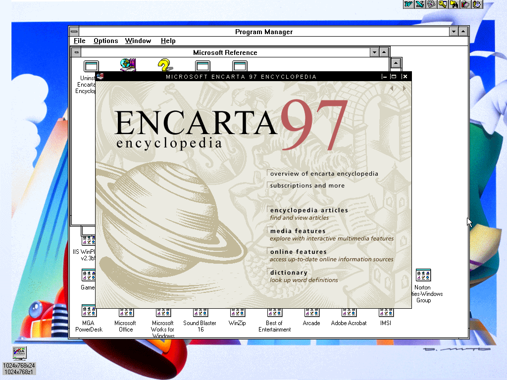Viewport: 507px width, 380px height.
Task: Click scroll-up arrow beside Microsoft Reference window
Action: point(396,63)
